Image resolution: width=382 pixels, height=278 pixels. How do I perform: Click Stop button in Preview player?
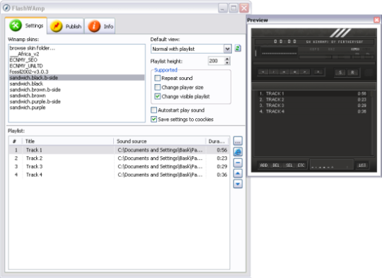294,72
